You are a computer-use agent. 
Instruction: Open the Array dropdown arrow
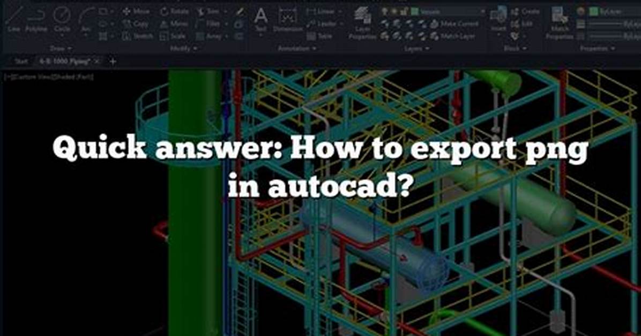(x=226, y=36)
